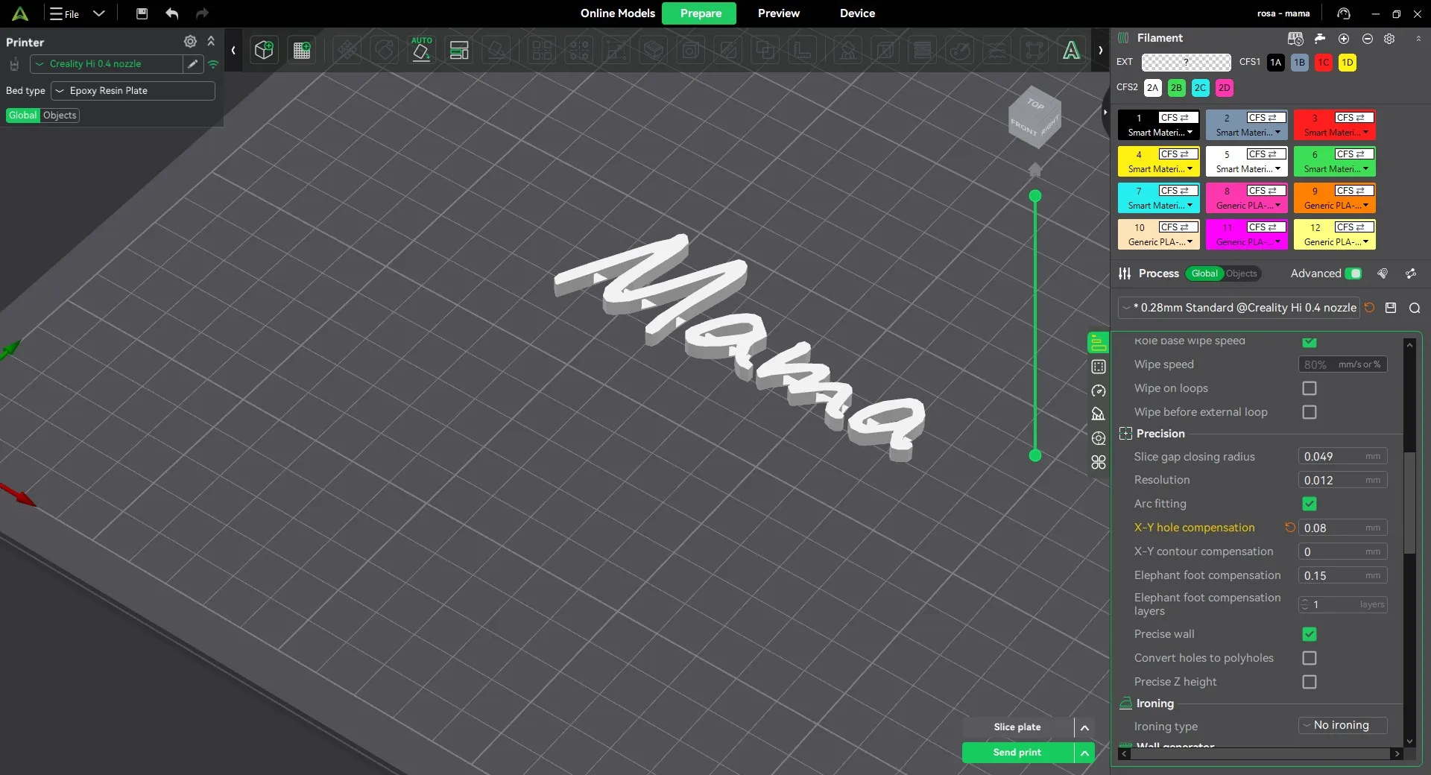1431x775 pixels.
Task: Save the process preset floppy icon
Action: tap(1391, 308)
